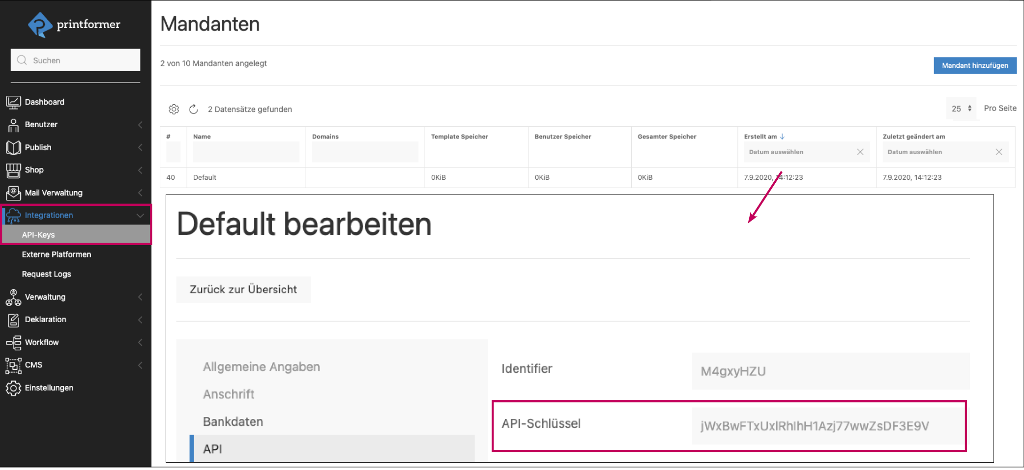Click the Benutzer person icon

13,124
